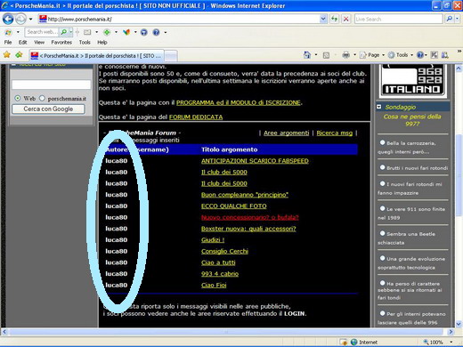
Task: Open the Tools gear command bar menu
Action: [401, 55]
